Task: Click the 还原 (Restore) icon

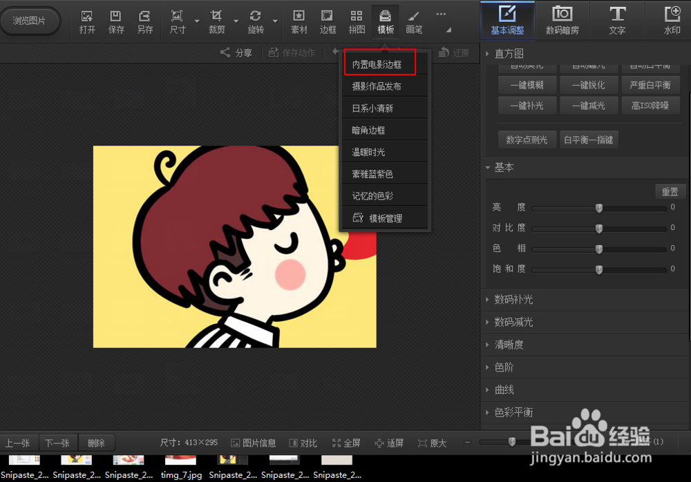Action: coord(454,53)
